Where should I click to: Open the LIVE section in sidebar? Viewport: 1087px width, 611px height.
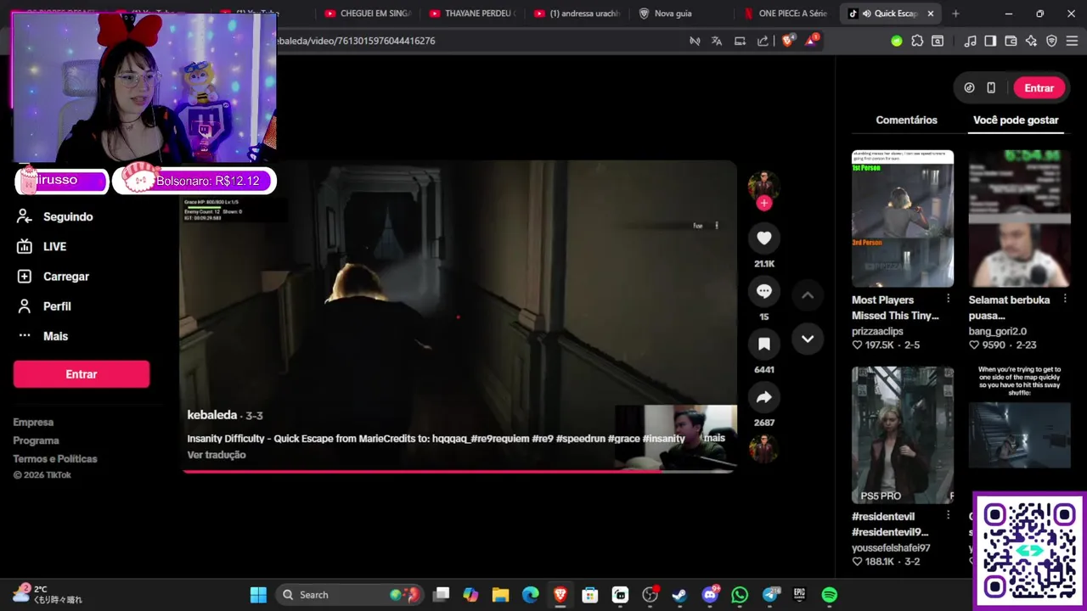point(54,246)
